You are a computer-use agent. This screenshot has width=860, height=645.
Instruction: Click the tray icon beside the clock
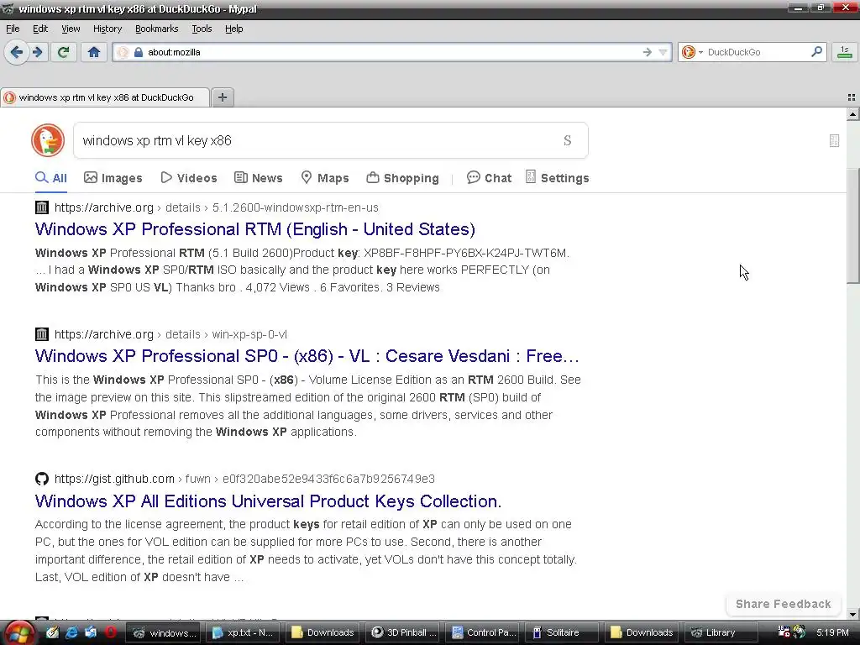click(x=800, y=632)
